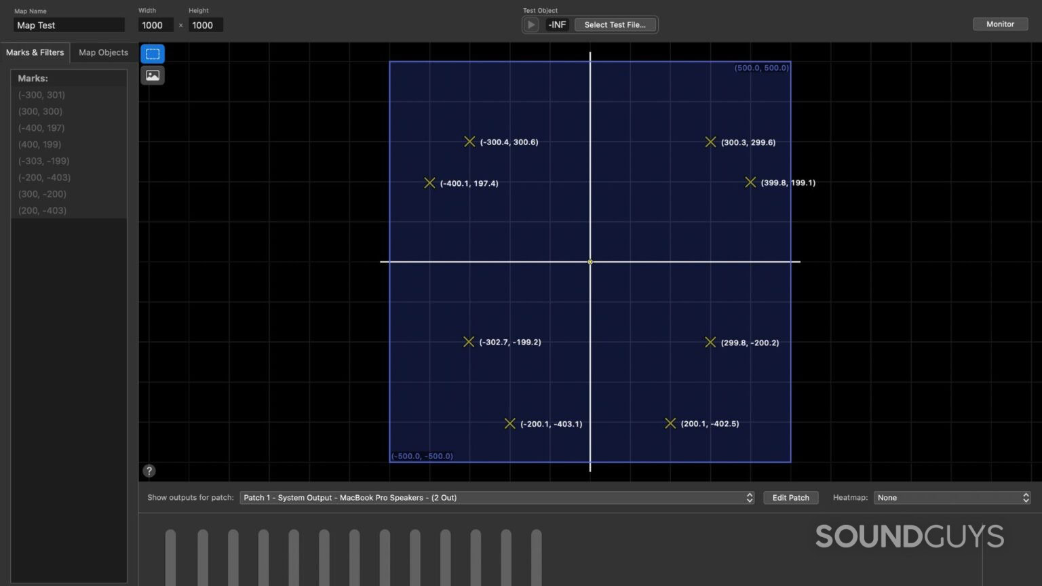Viewport: 1042px width, 586px height.
Task: Open the Heatmap dropdown set to None
Action: [x=950, y=497]
